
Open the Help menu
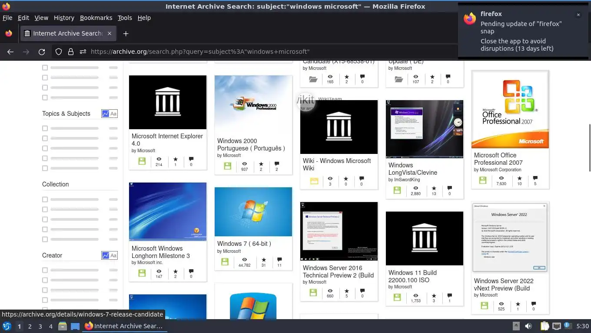(x=144, y=18)
